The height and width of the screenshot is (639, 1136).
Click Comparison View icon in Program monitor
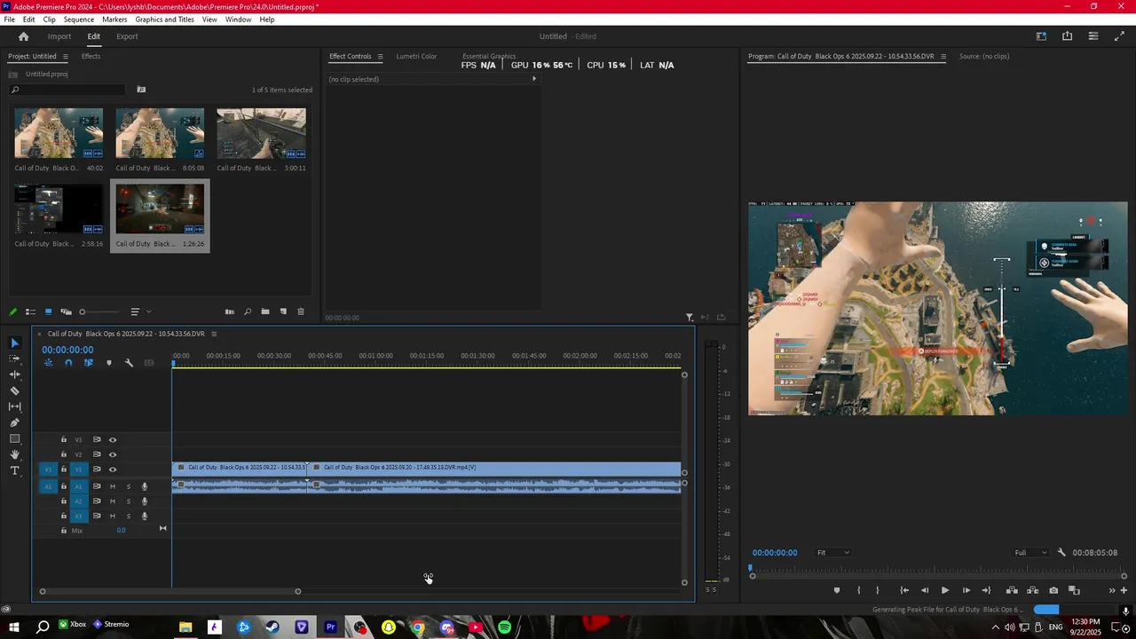[x=1074, y=590]
